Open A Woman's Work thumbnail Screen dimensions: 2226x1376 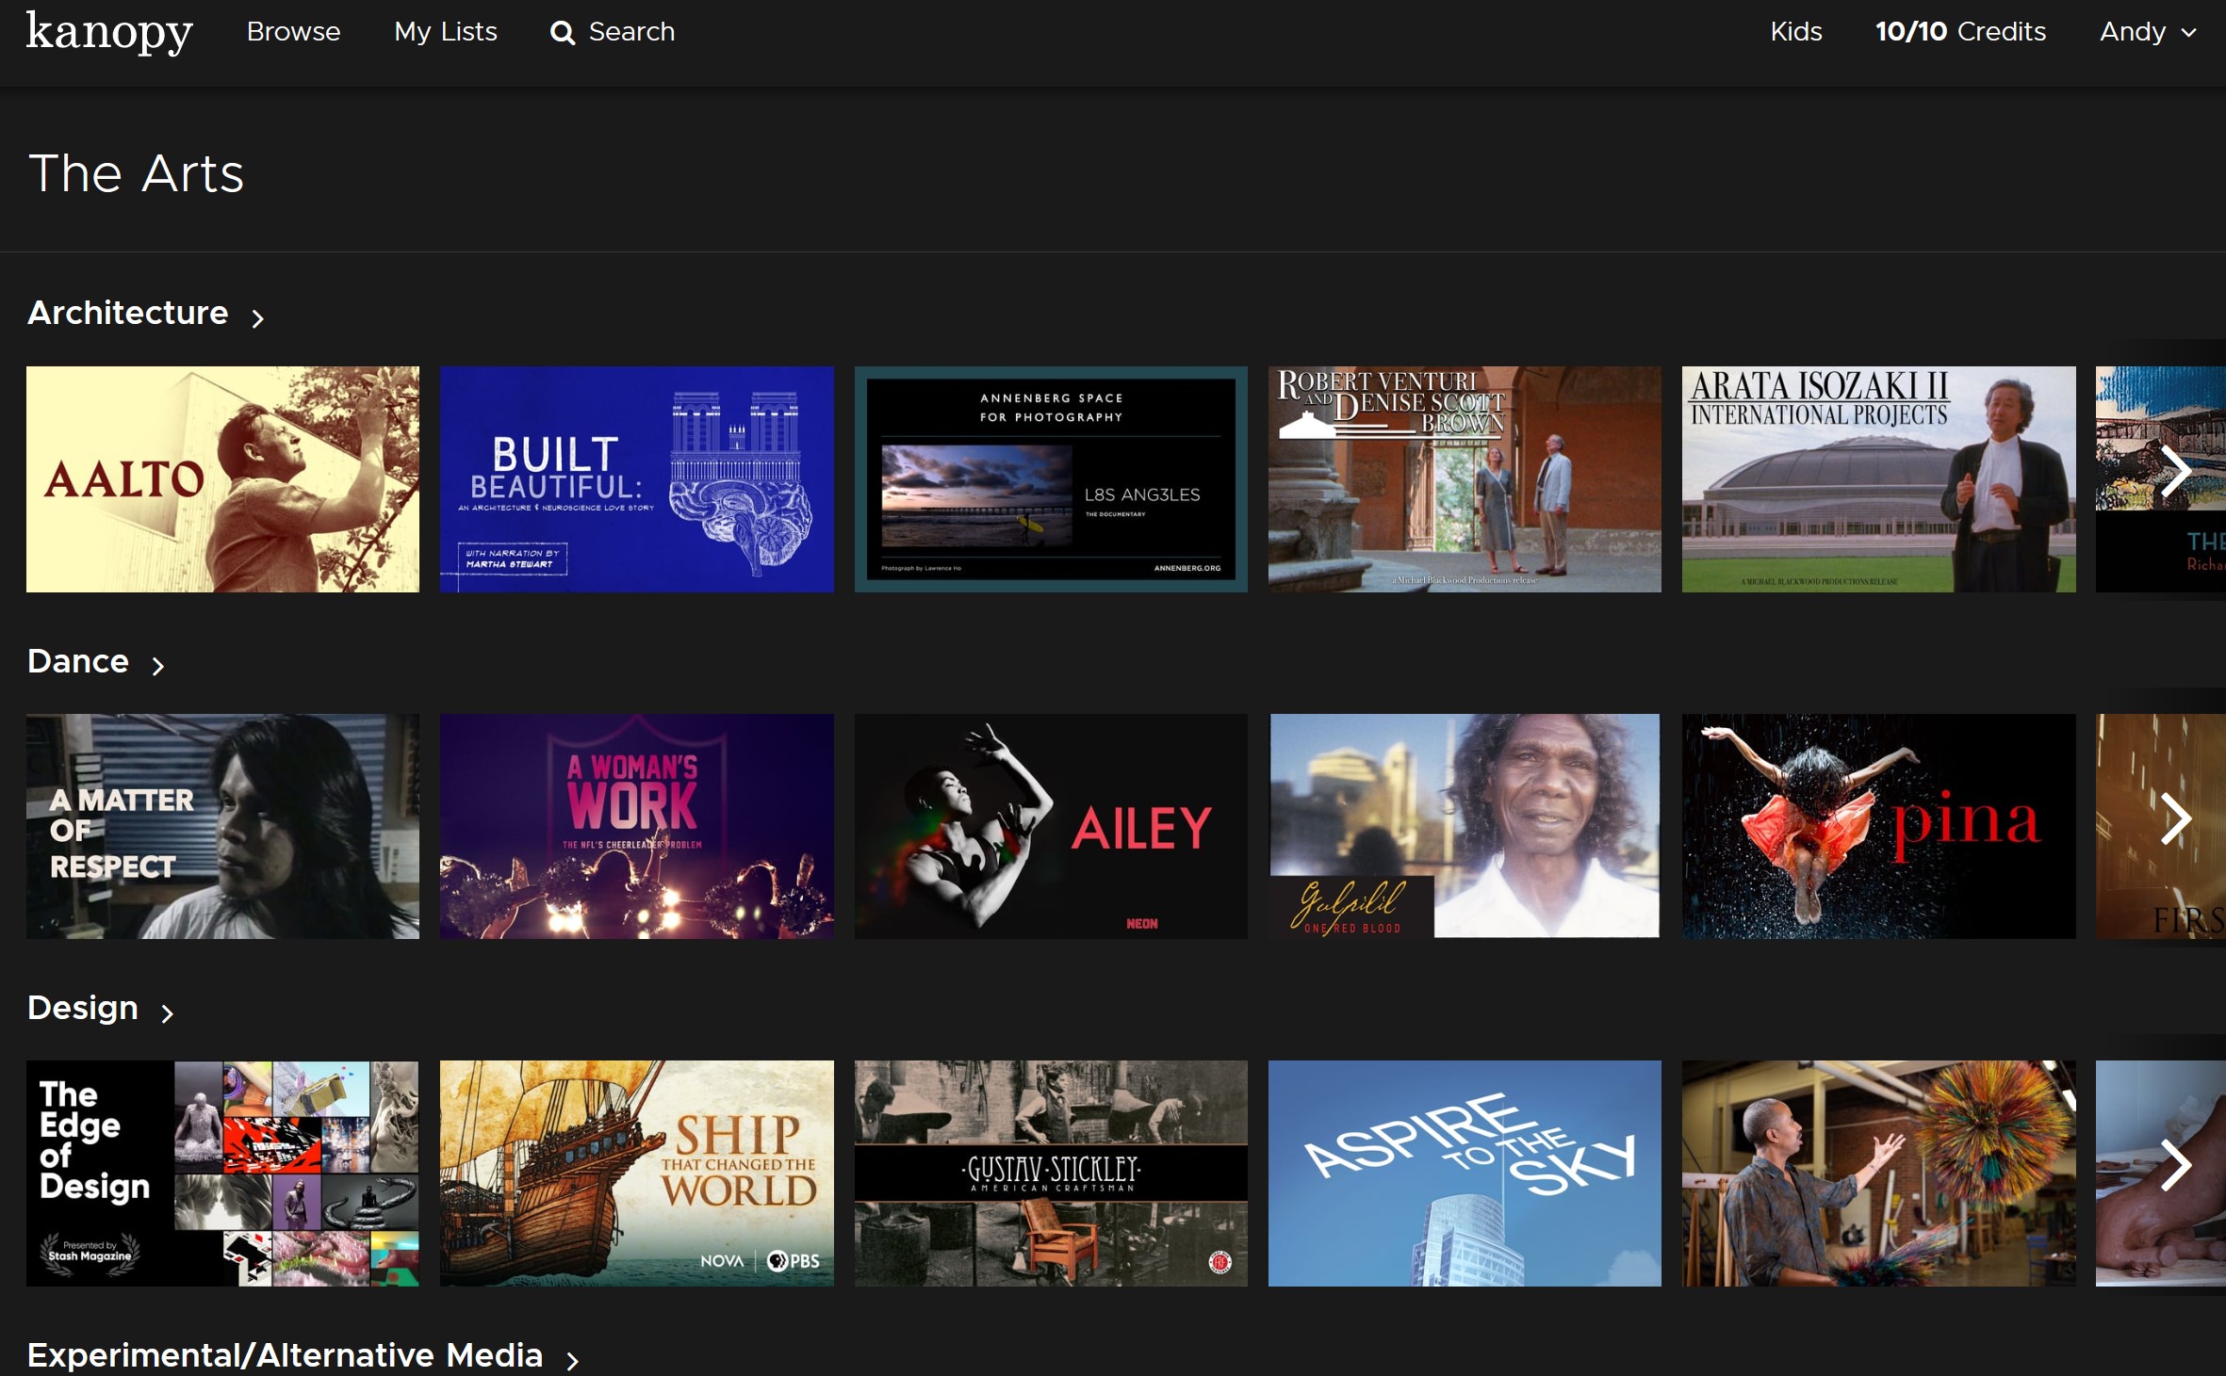tap(637, 826)
